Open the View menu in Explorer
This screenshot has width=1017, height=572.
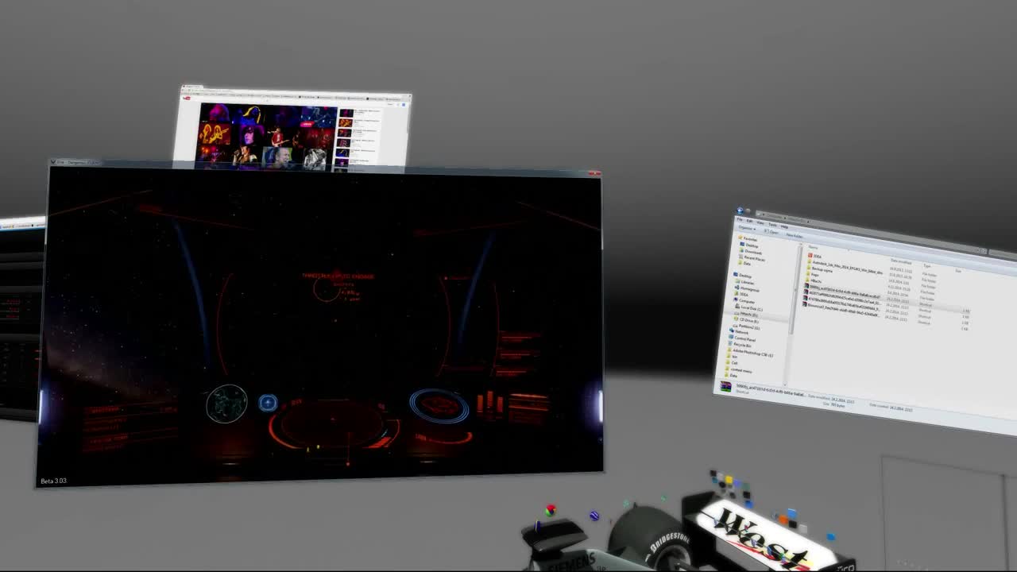(760, 223)
